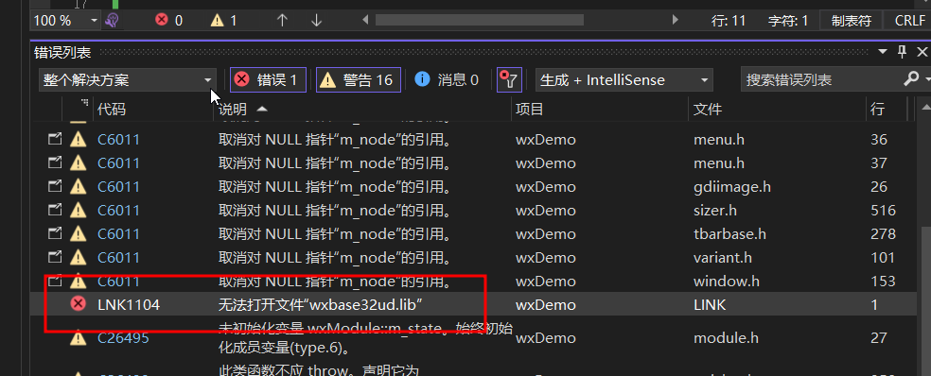This screenshot has height=376, width=931.
Task: Open the 整个解决方案 scope dropdown
Action: [x=127, y=80]
